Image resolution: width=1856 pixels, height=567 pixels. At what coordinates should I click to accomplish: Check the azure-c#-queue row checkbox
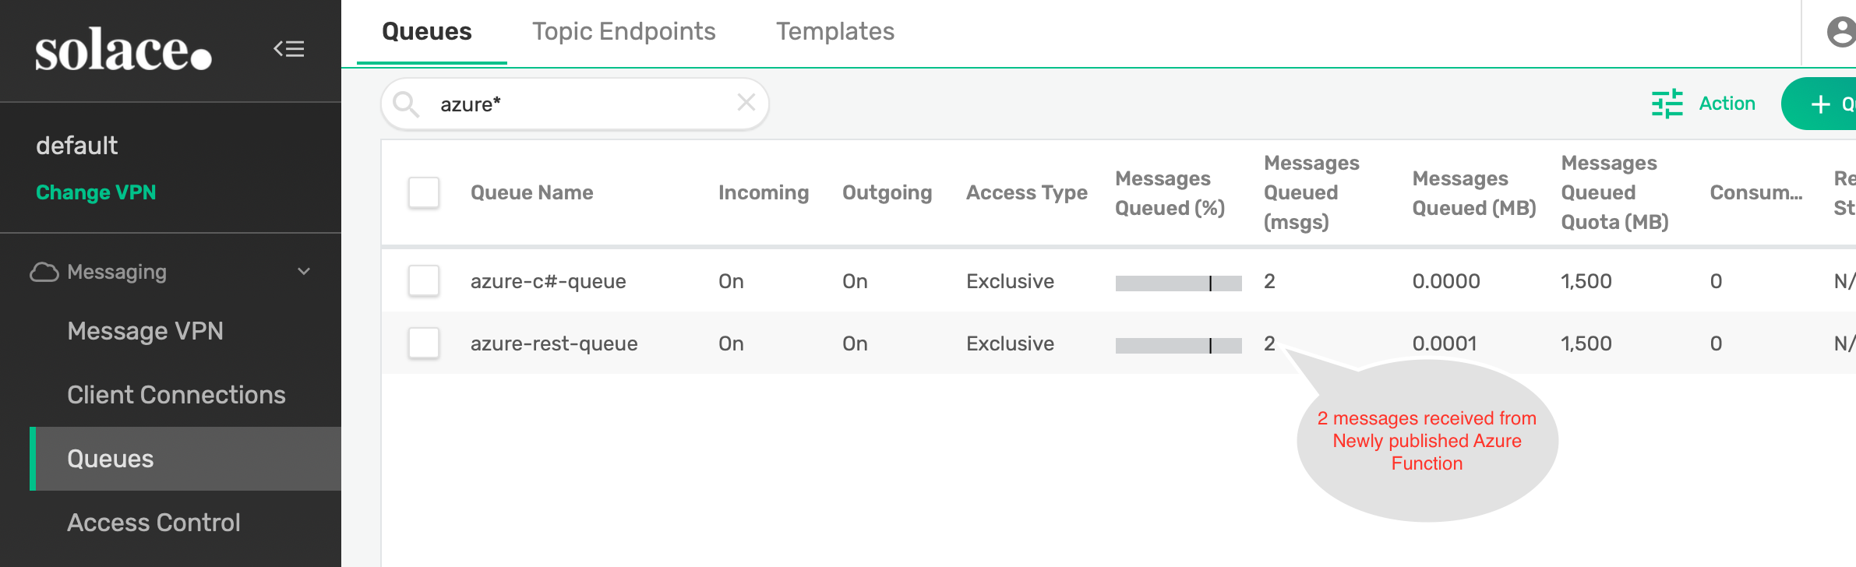click(x=424, y=281)
